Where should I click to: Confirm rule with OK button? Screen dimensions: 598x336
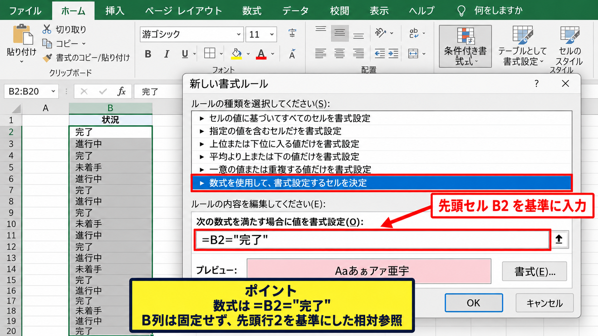point(474,303)
